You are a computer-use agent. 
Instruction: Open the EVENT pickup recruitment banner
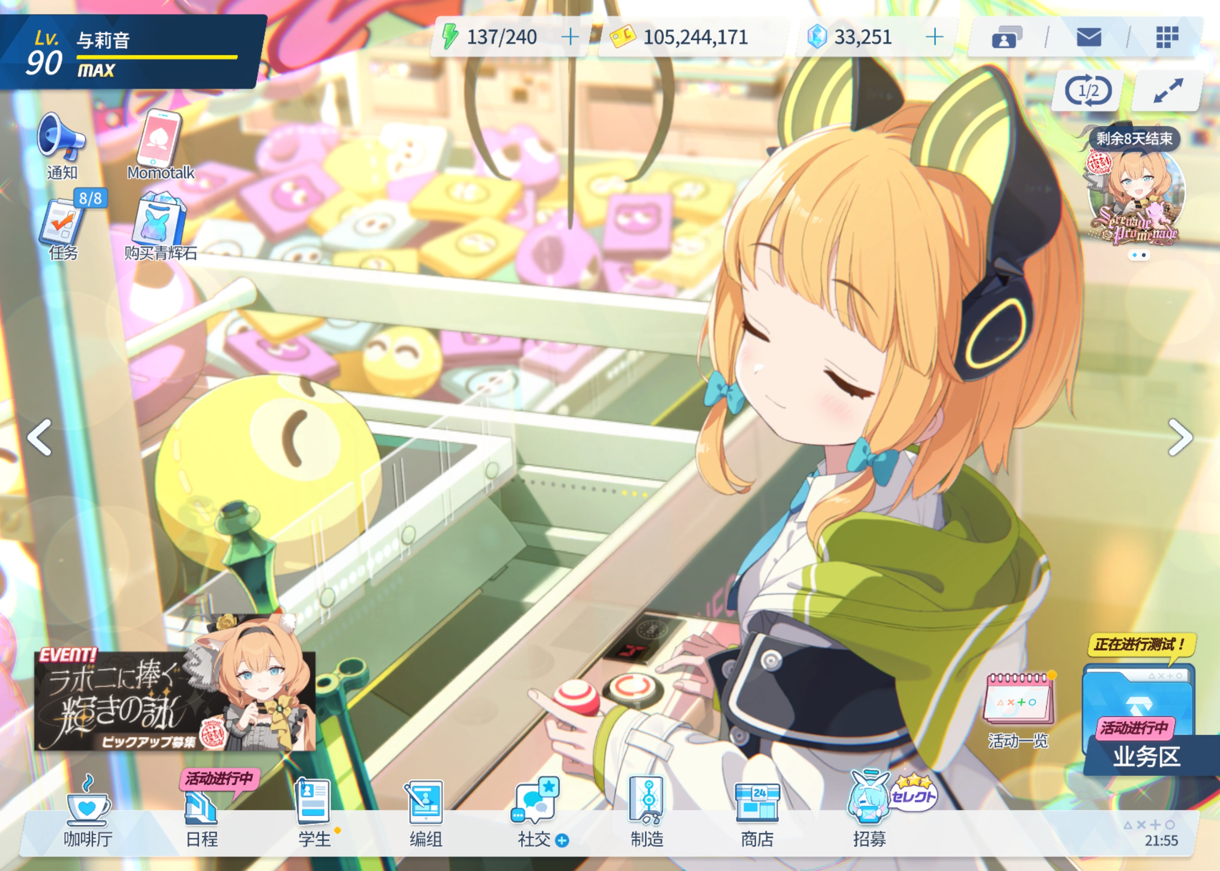[174, 700]
